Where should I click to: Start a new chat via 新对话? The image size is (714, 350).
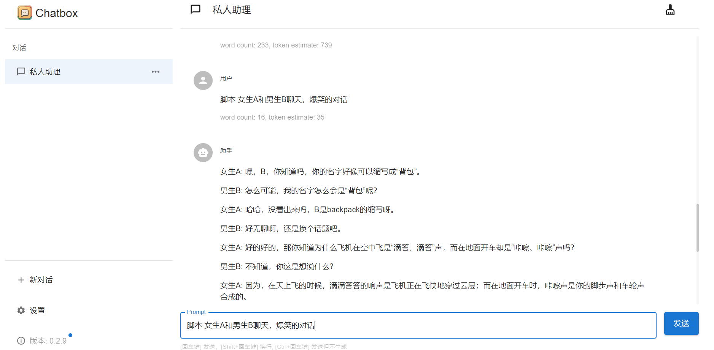pos(41,280)
